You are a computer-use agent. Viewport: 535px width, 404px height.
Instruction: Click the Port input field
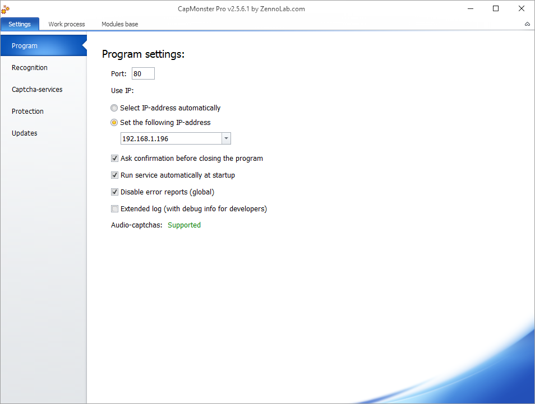[x=144, y=73]
